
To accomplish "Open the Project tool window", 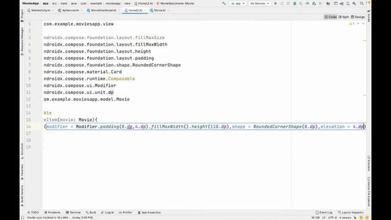I will point(22,15).
